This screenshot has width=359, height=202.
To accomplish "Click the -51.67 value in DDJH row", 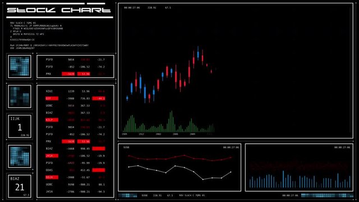I will (85, 177).
